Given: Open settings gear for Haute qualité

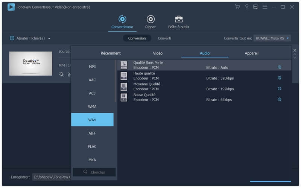Looking at the screenshot, I should [x=280, y=78].
